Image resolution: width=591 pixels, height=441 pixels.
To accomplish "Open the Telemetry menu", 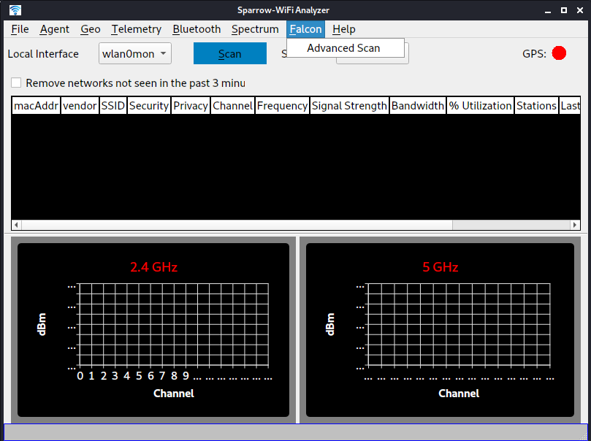I will point(137,29).
